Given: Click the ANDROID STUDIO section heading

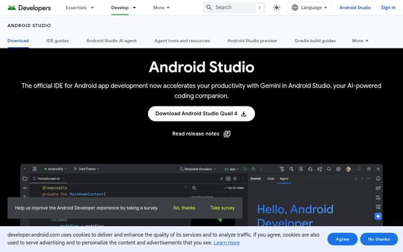Looking at the screenshot, I should point(29,25).
